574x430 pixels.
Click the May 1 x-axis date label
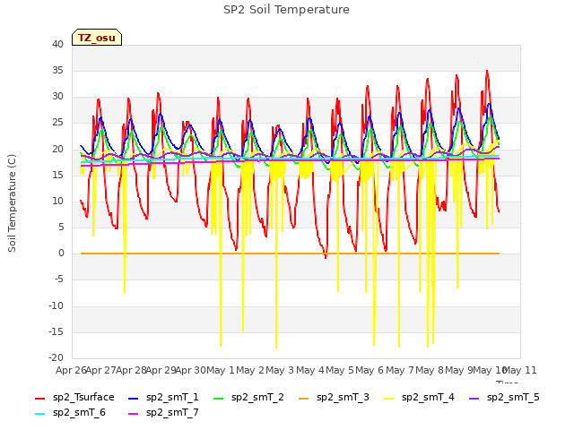click(x=221, y=371)
